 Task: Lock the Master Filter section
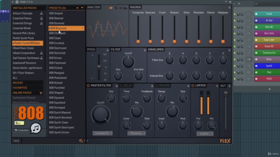click(117, 86)
